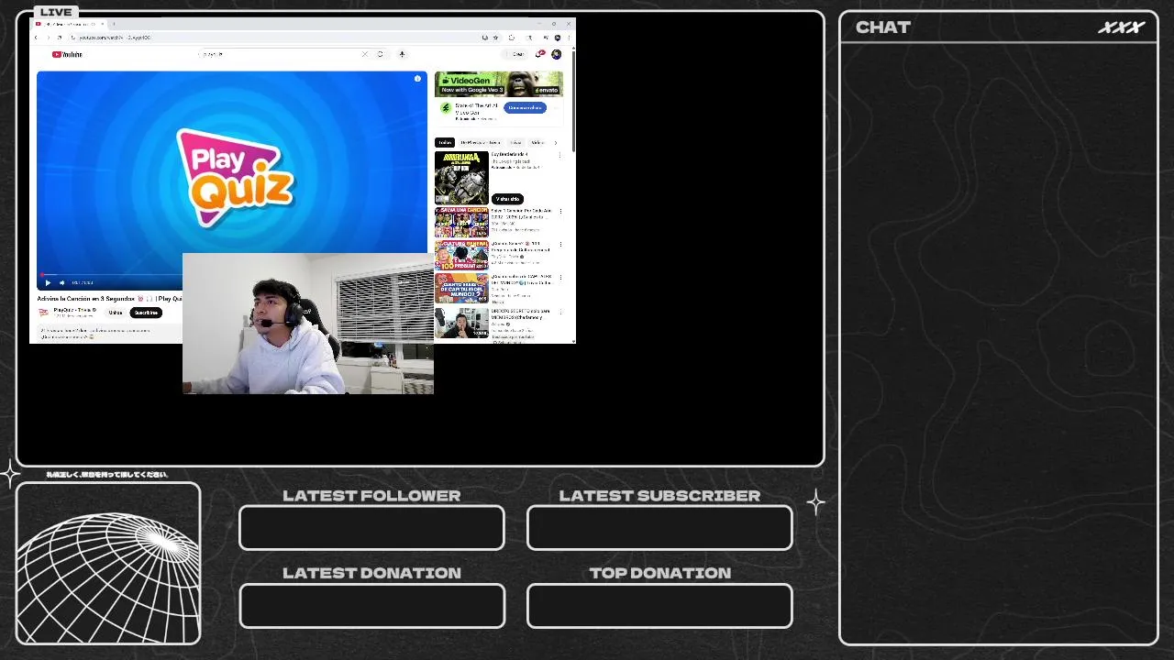1174x660 pixels.
Task: Go to the YouTube home logo
Action: 67,55
